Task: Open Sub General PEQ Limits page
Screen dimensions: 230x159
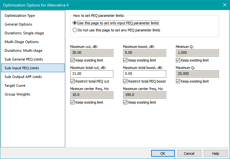Action: tap(33, 59)
